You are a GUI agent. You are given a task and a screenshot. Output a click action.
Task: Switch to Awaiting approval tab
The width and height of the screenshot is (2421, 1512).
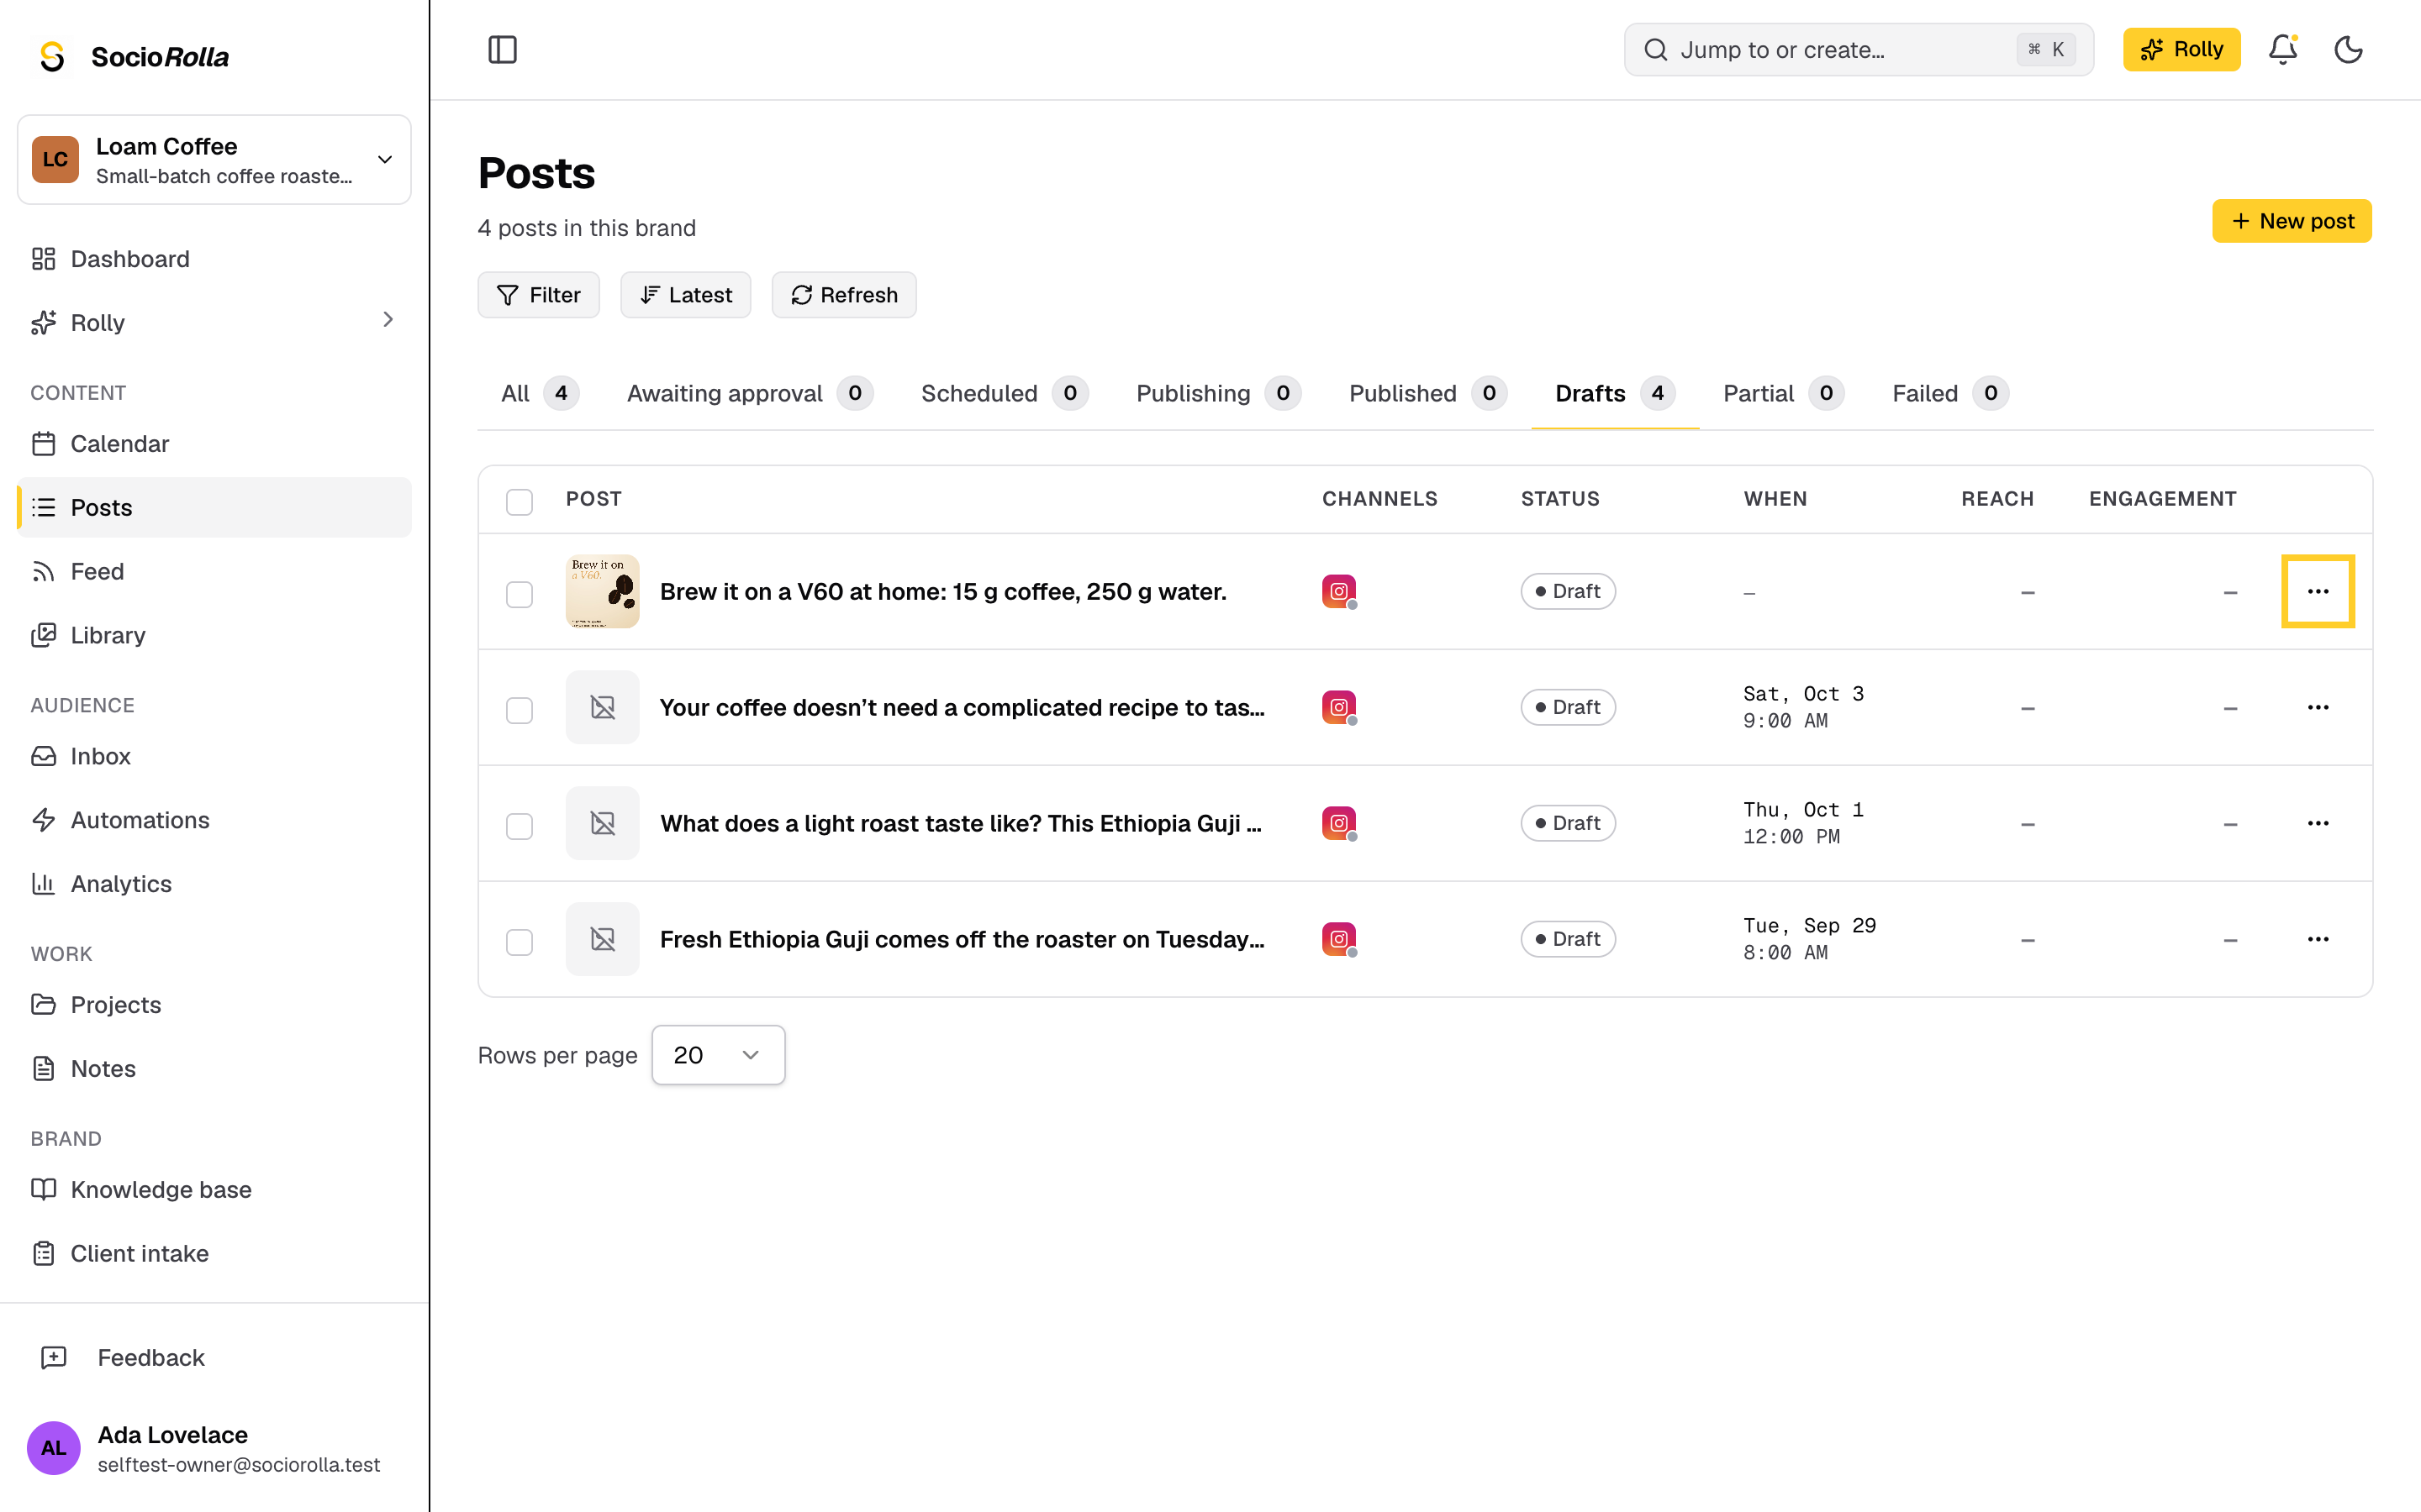(749, 393)
